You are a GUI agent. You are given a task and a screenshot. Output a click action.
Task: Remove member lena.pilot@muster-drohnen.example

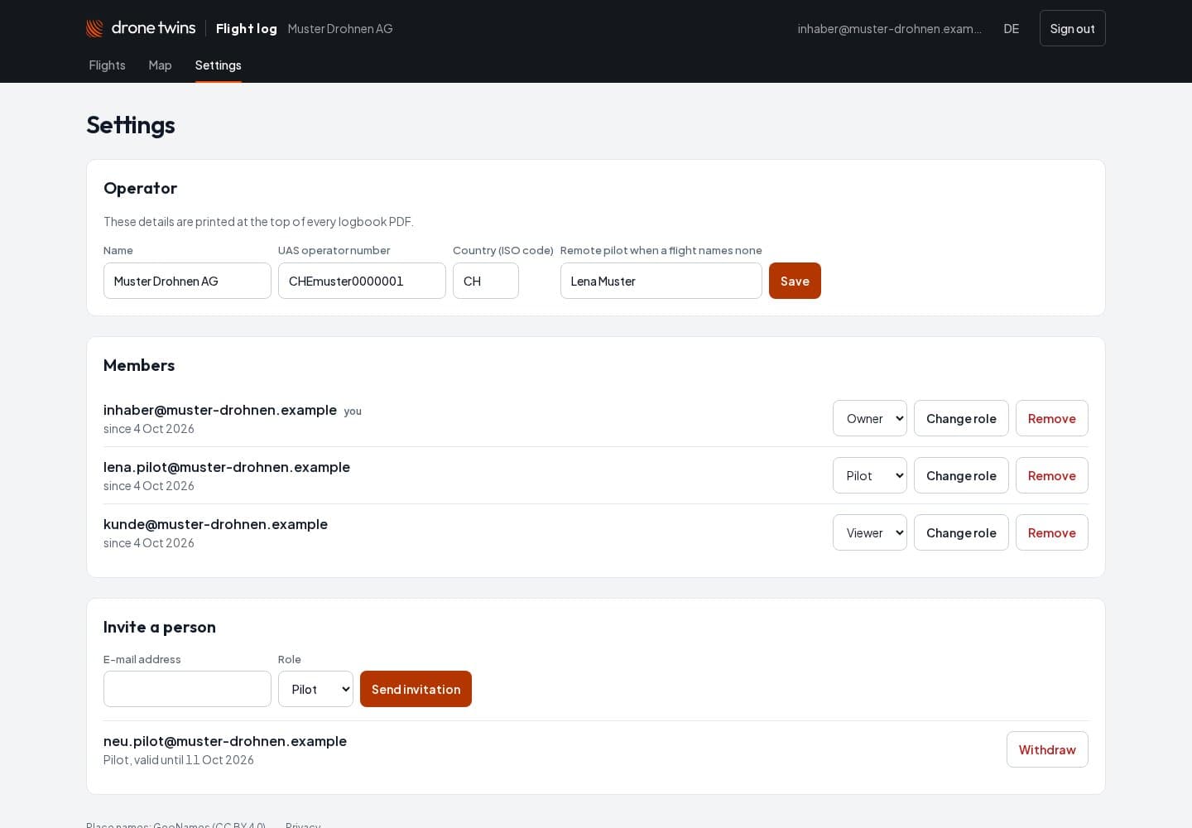tap(1052, 475)
